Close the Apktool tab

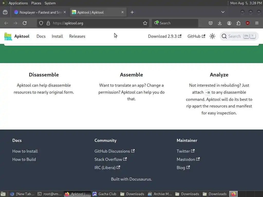[123, 12]
